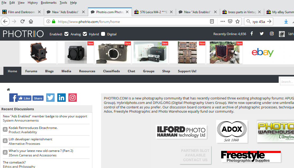The height and width of the screenshot is (168, 294).
Task: Disable the Hybrid checkbox
Action: point(85,34)
